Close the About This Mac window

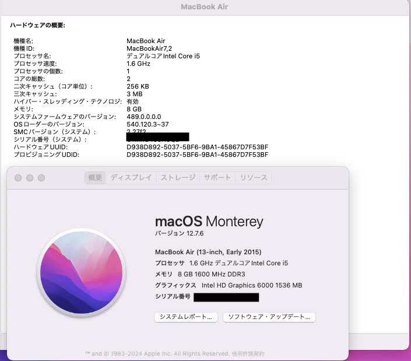[x=18, y=178]
